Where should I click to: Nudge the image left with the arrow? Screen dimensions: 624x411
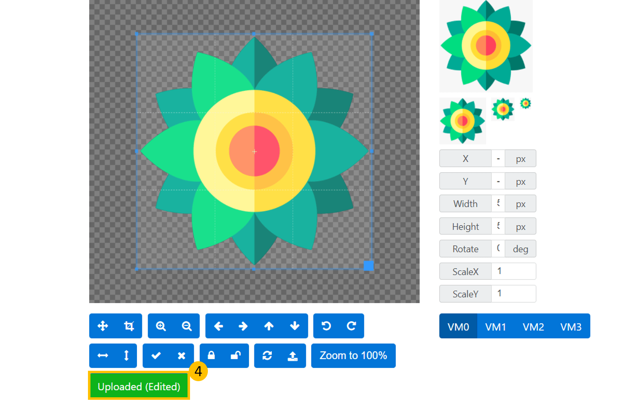tap(219, 326)
